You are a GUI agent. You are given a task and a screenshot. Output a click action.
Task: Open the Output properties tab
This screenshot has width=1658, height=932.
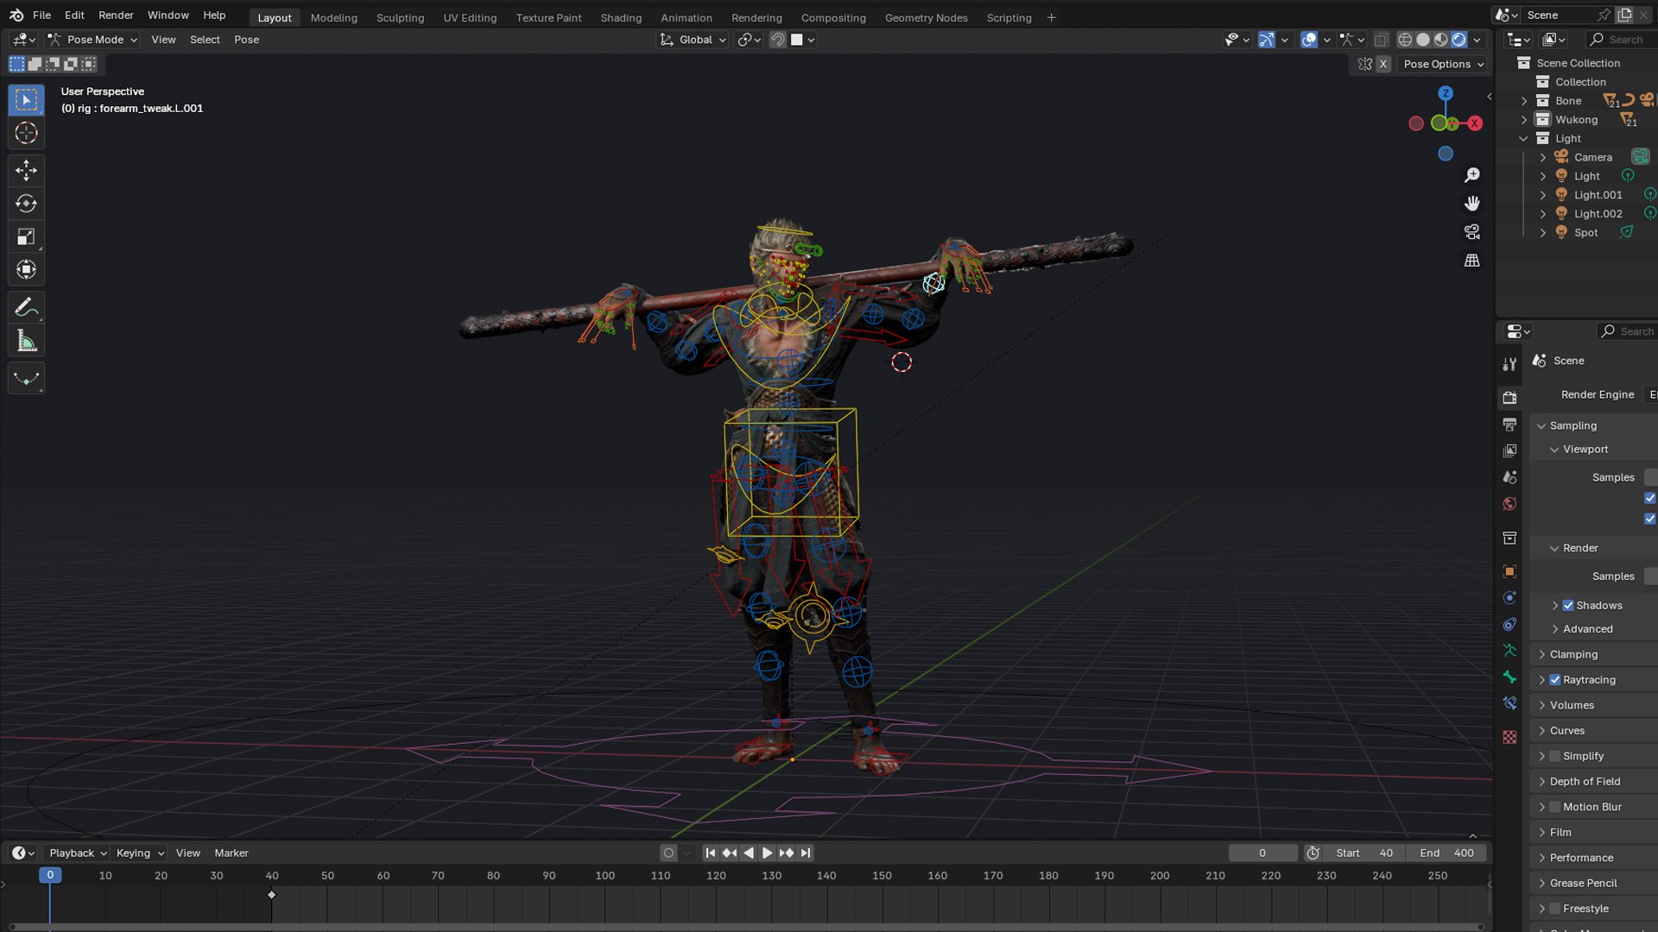(1509, 425)
